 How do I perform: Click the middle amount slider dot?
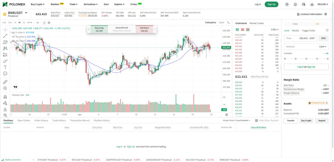[306, 59]
